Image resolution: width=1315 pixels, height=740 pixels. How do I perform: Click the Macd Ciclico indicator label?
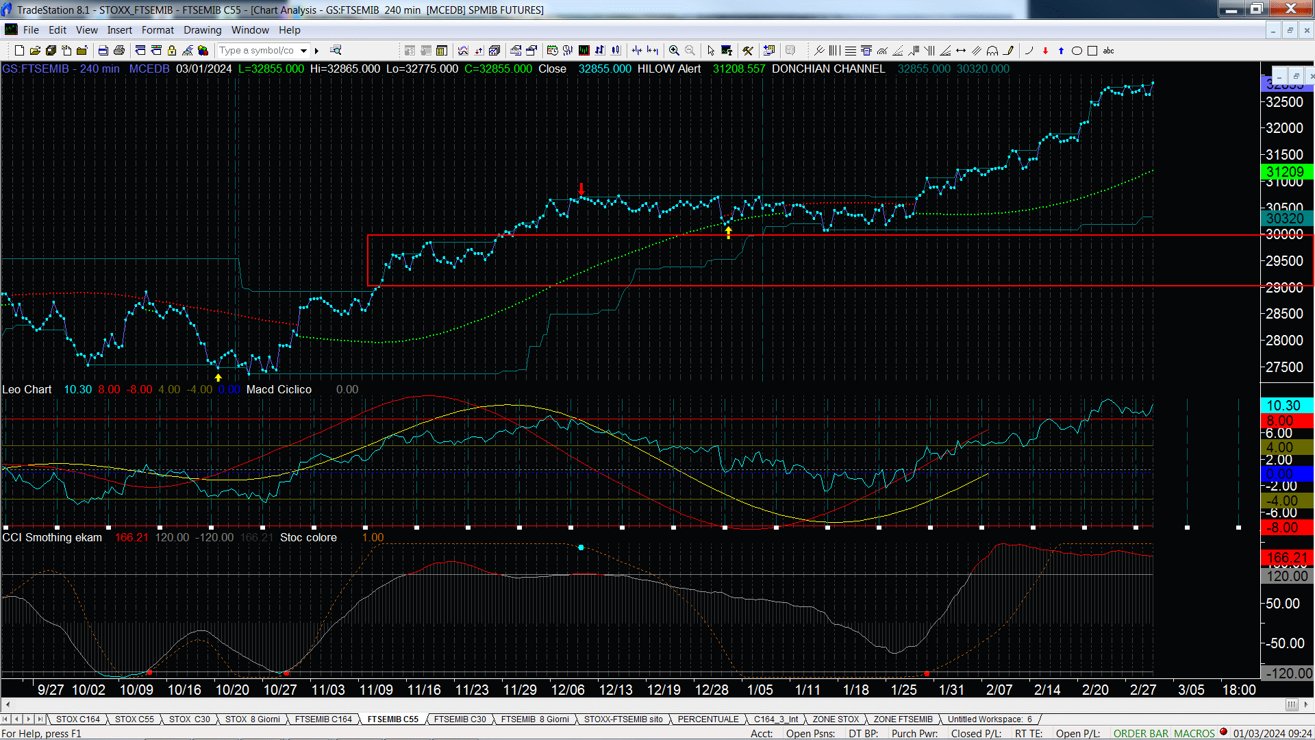click(279, 389)
